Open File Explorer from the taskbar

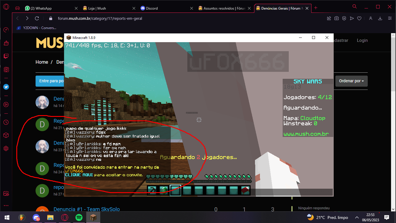coord(50,217)
